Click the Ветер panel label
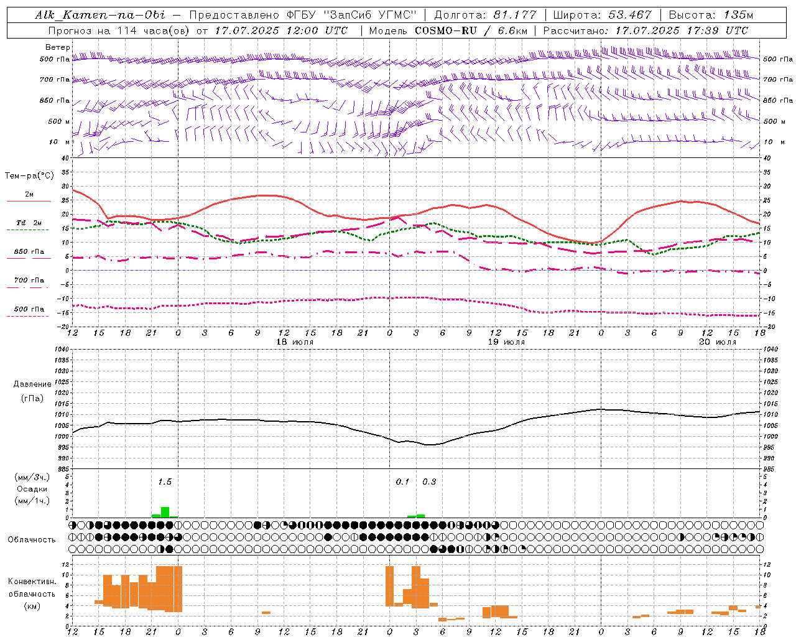The height and width of the screenshot is (637, 796). (58, 47)
